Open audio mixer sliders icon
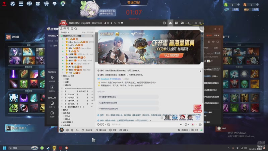Viewport: 268px width, 151px height. pos(77,130)
